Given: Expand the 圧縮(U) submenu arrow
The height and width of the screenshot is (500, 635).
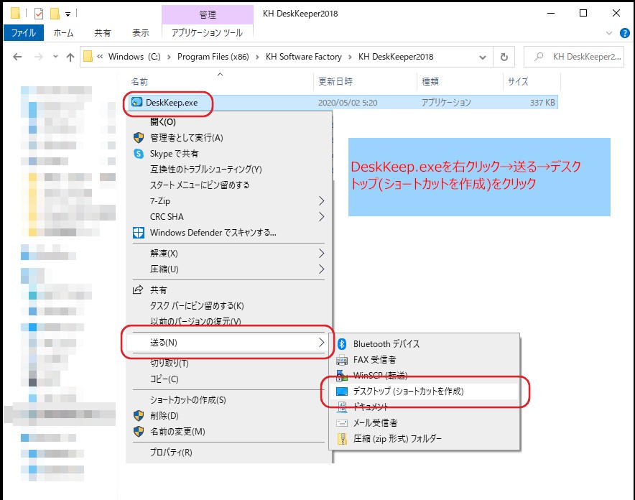Looking at the screenshot, I should 321,269.
